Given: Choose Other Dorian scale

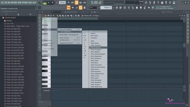Looking at the screenshot, I should pyautogui.click(x=98, y=69).
